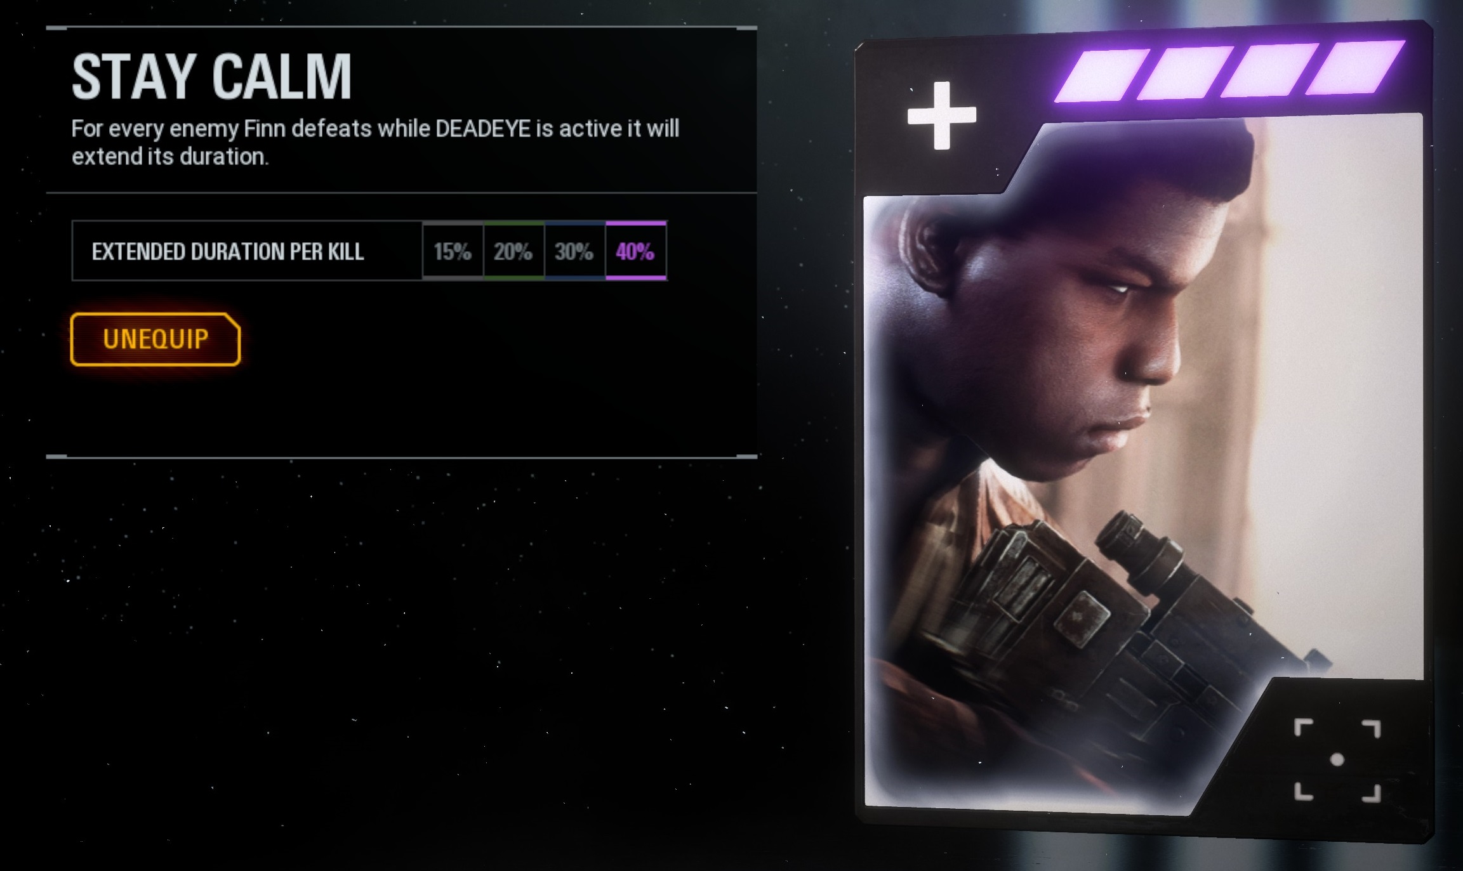Choose the 15% duration tier
1463x871 pixels.
453,251
